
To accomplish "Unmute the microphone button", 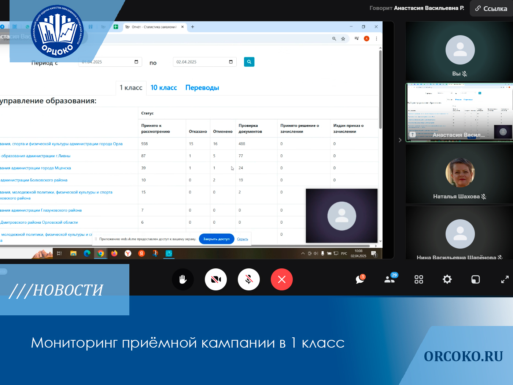I will click(249, 279).
